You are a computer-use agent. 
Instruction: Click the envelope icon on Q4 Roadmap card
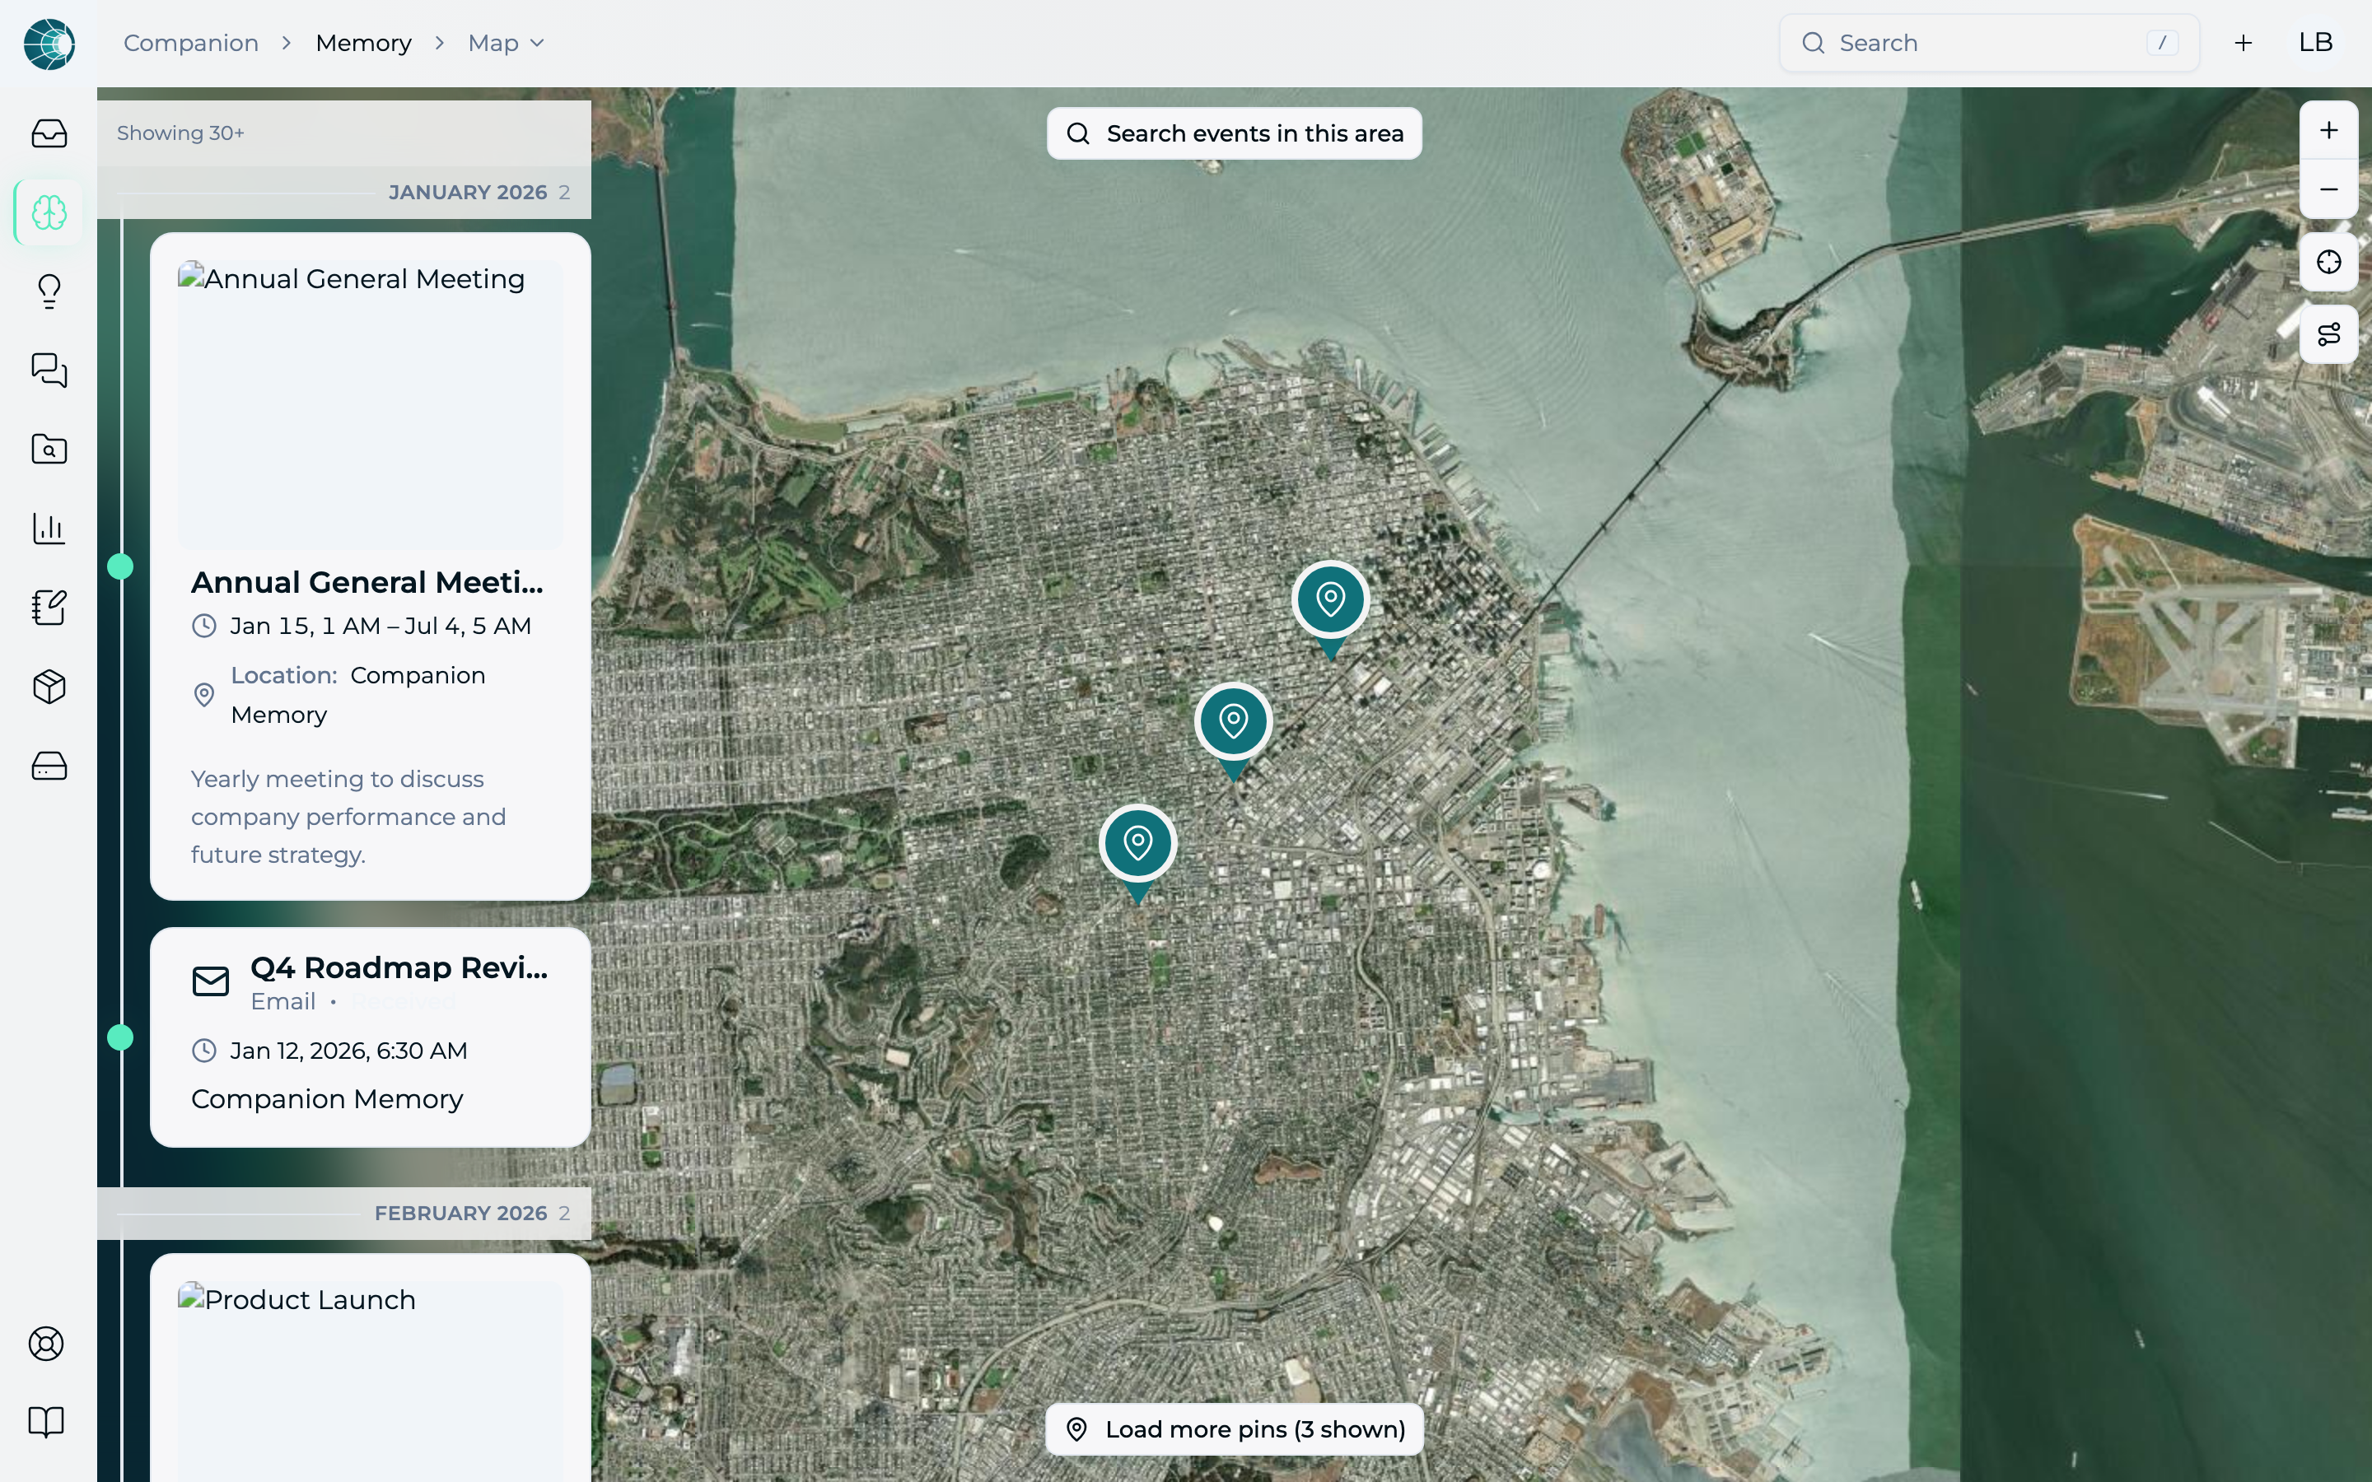click(x=211, y=981)
